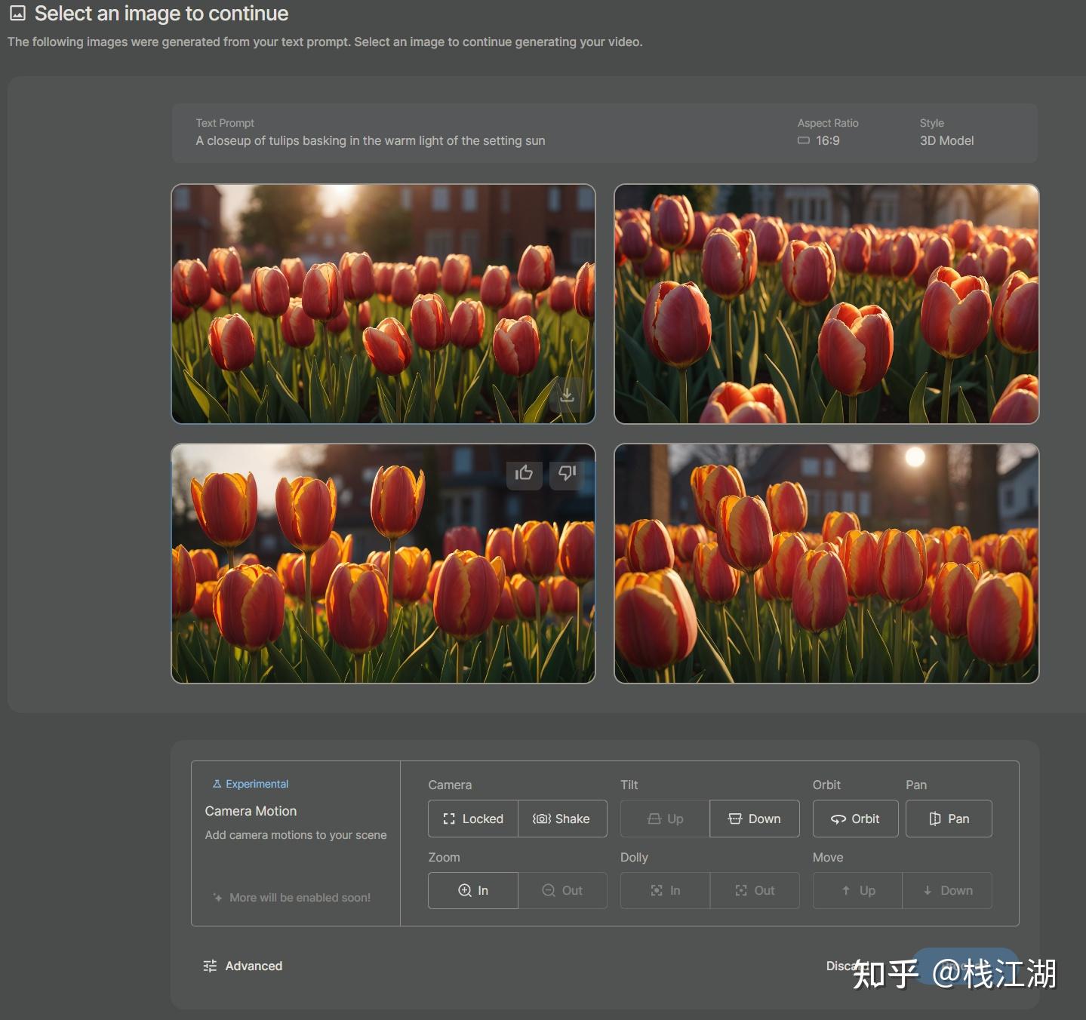Click the thumbs down icon on bottom-left image
The height and width of the screenshot is (1020, 1086).
pos(567,473)
